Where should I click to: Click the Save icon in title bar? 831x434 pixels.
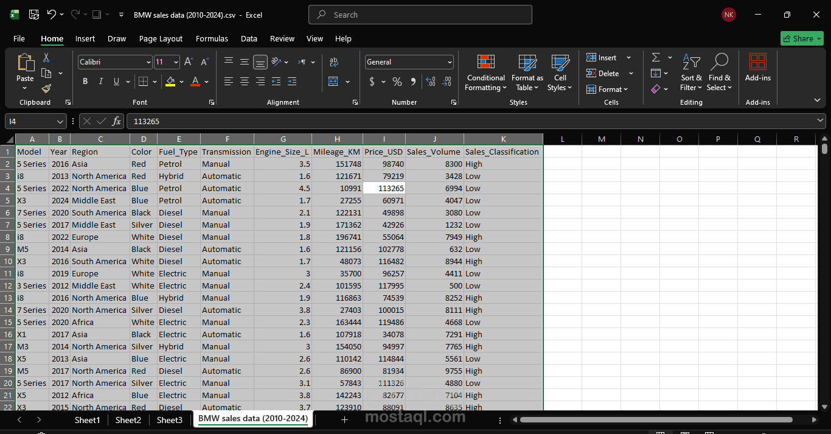pyautogui.click(x=34, y=15)
